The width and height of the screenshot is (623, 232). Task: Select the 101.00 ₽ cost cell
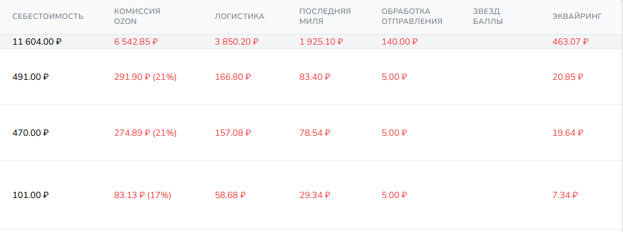pyautogui.click(x=30, y=195)
